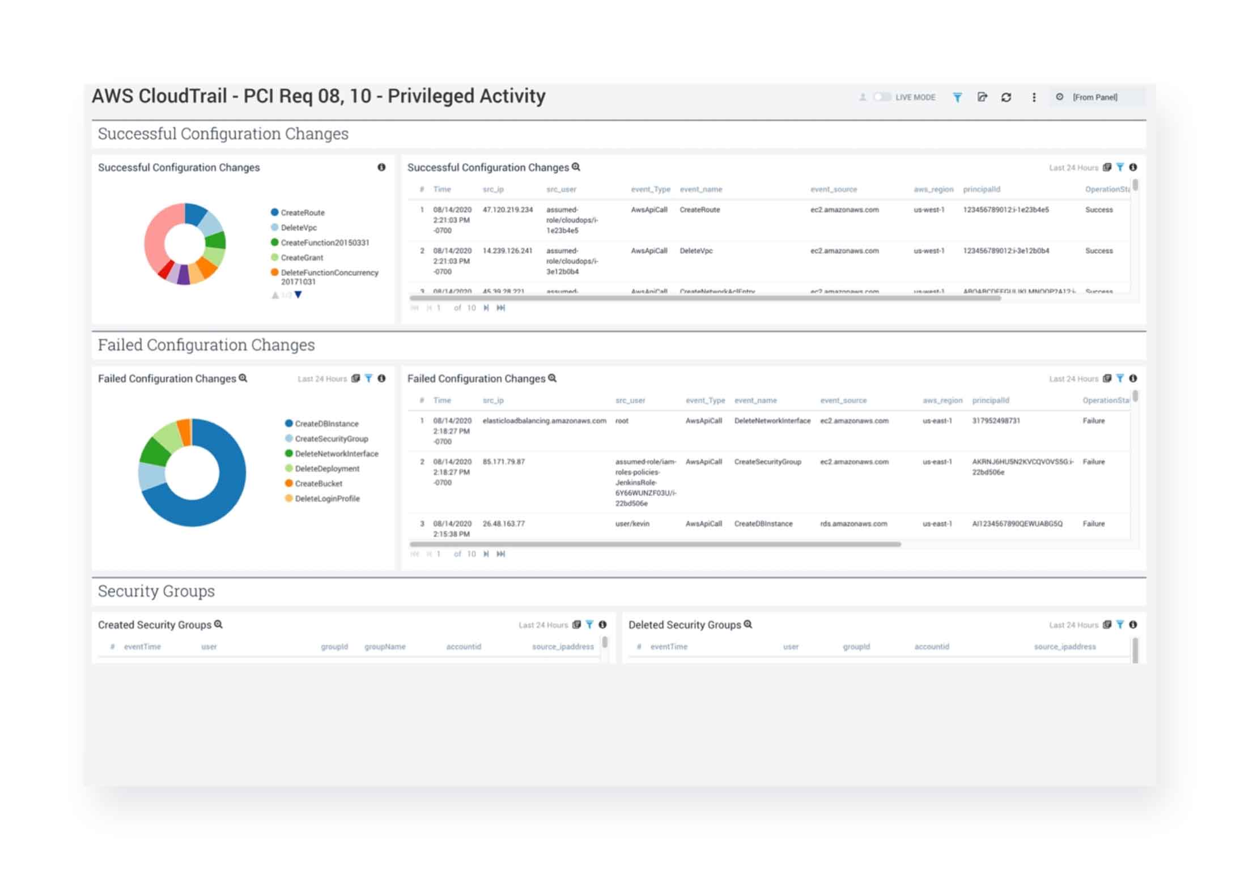Image resolution: width=1240 pixels, height=870 pixels.
Task: Select principalId 317952498731 cell
Action: pos(996,421)
